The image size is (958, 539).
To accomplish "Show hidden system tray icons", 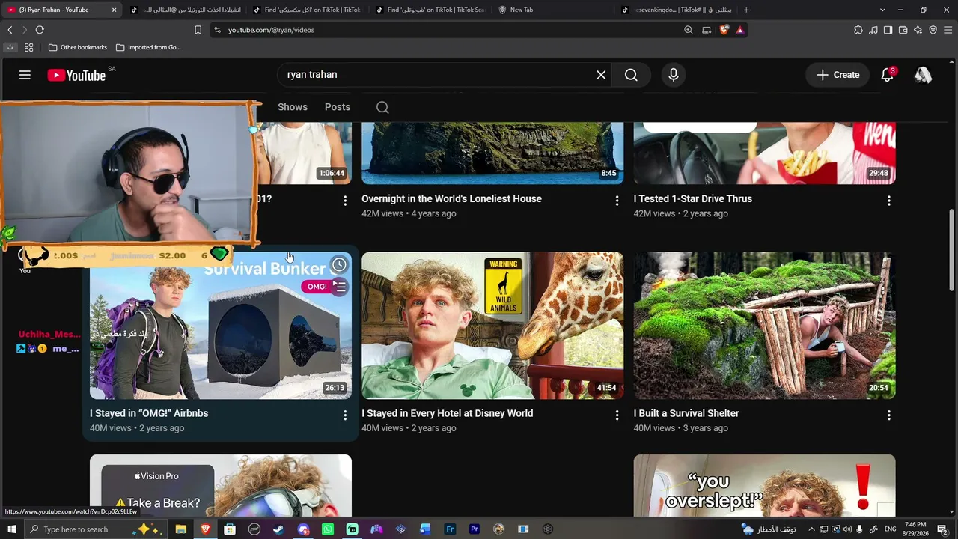I will point(811,529).
